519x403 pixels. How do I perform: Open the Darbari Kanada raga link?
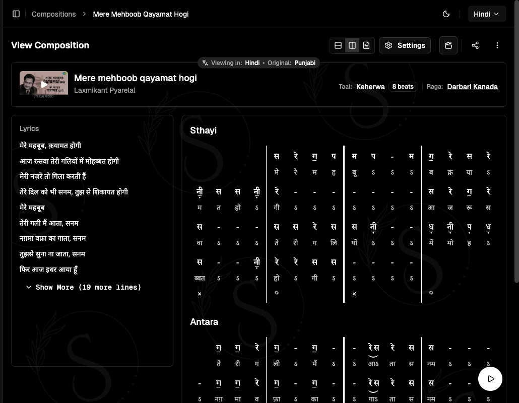pyautogui.click(x=472, y=86)
